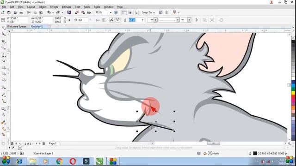The height and width of the screenshot is (166, 296).
Task: Toggle Show Guidelines button
Action: click(x=136, y=12)
